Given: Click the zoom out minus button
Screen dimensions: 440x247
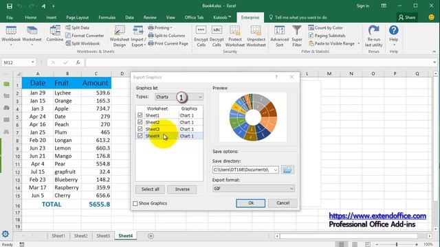Looking at the screenshot, I should (377, 244).
